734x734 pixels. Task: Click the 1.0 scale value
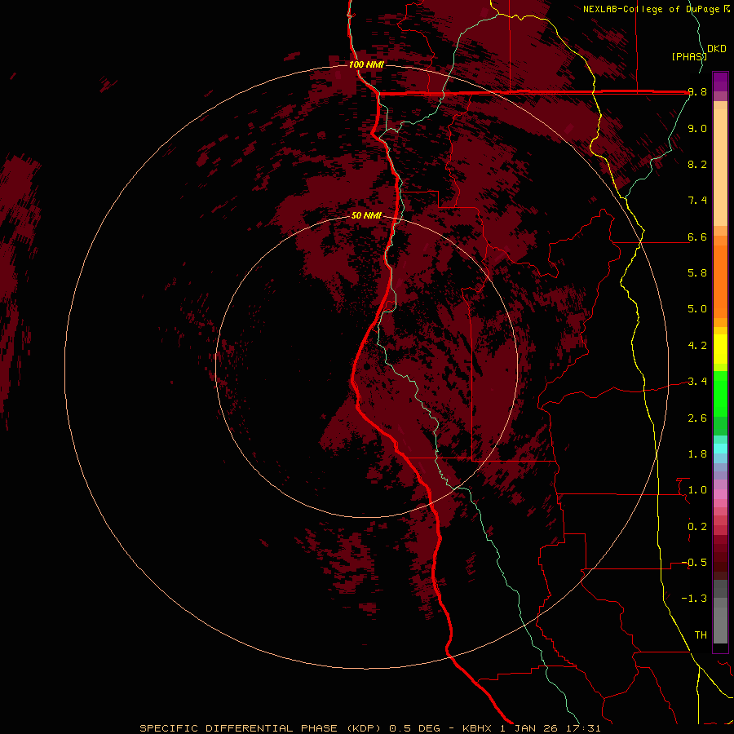click(697, 490)
